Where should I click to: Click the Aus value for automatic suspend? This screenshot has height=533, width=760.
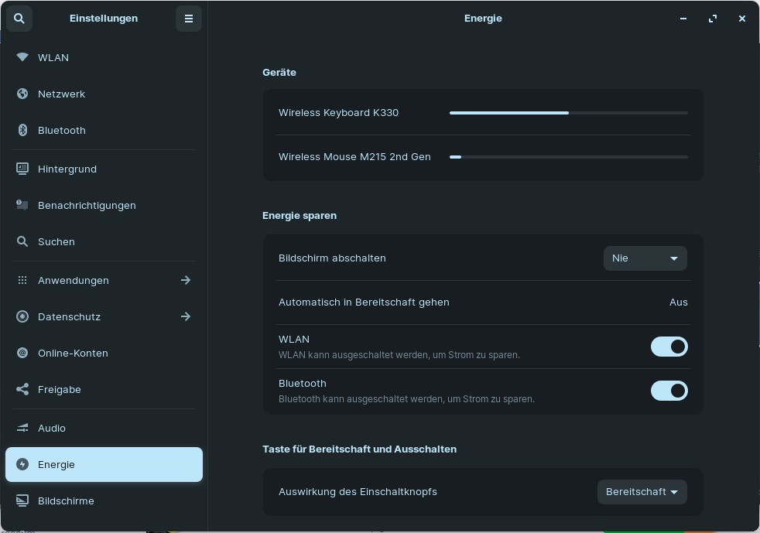[x=678, y=302]
